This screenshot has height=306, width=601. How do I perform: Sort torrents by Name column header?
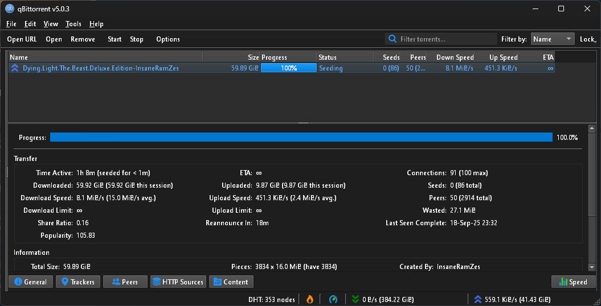tap(105, 57)
